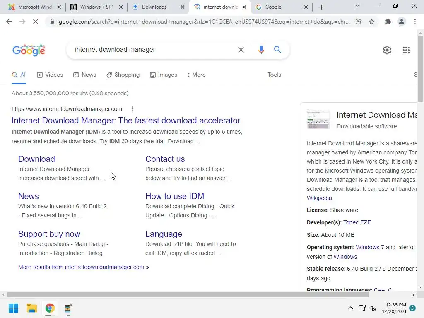Show hidden tray icons chevron
This screenshot has height=318, width=424.
tap(350, 308)
